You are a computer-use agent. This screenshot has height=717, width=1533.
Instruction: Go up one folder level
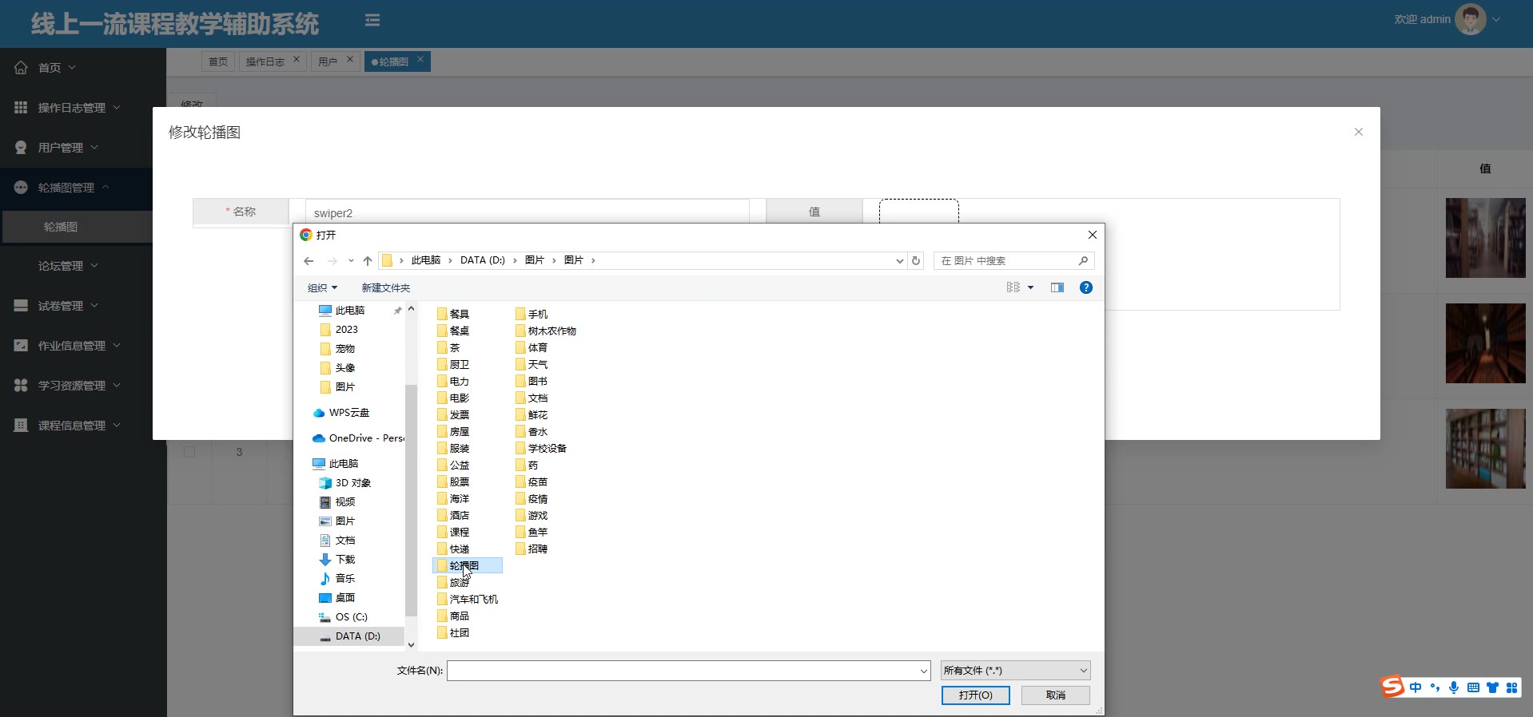point(368,261)
